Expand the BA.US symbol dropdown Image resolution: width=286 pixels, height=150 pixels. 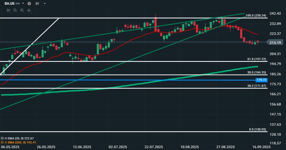tap(24, 3)
